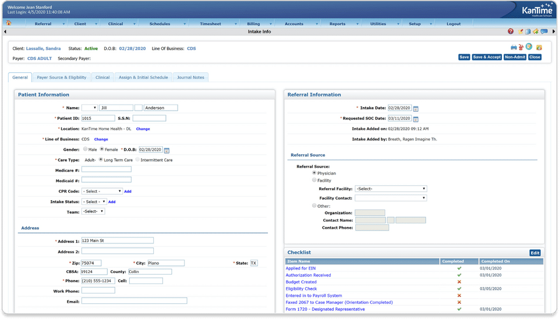The height and width of the screenshot is (319, 559).
Task: Switch to Assign & Initial Schedule tab
Action: pos(143,77)
